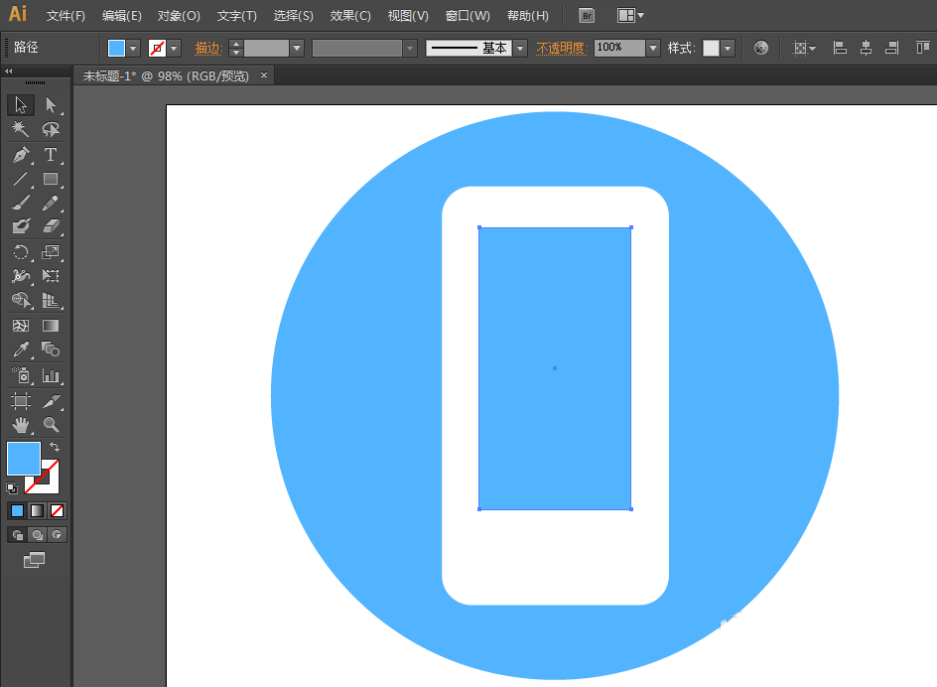Click the 描边 stroke panel link
This screenshot has height=687, width=937.
click(207, 49)
